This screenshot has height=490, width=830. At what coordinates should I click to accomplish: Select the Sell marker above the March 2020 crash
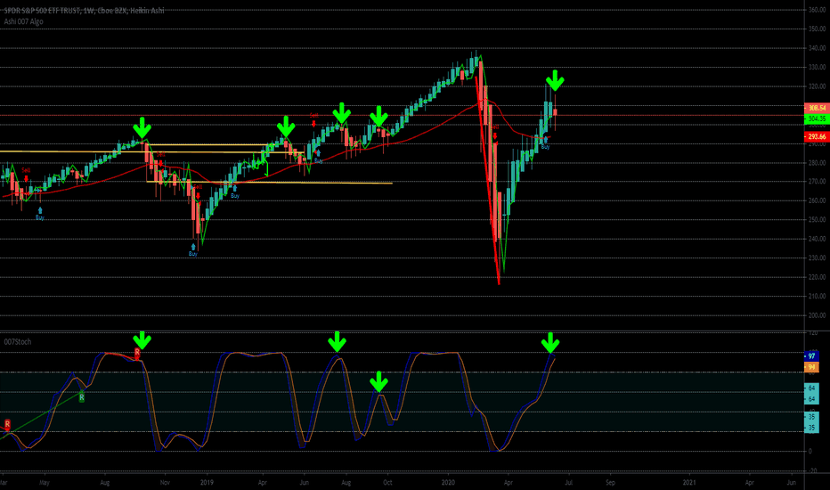point(494,131)
